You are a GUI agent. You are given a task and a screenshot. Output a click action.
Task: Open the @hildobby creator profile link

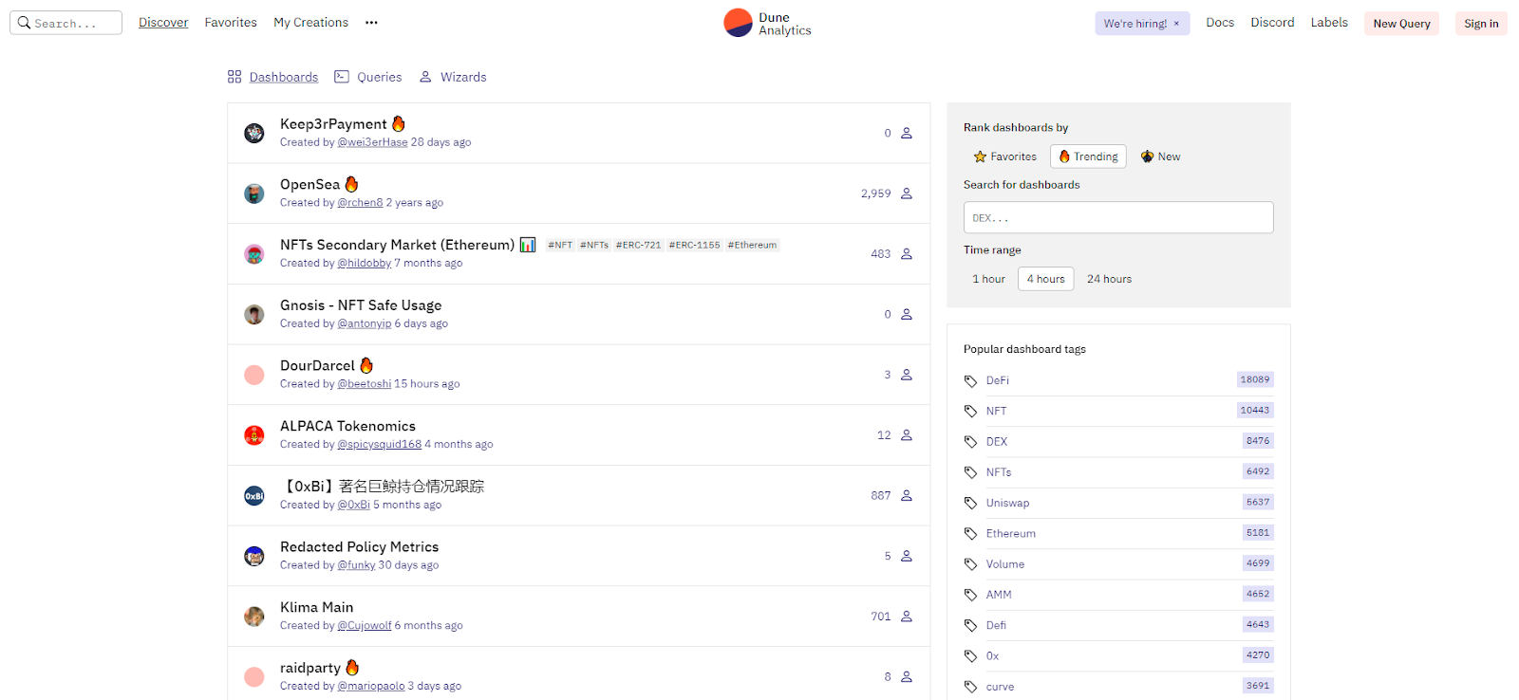tap(364, 264)
